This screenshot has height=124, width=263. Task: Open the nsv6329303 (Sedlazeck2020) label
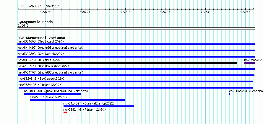41,54
